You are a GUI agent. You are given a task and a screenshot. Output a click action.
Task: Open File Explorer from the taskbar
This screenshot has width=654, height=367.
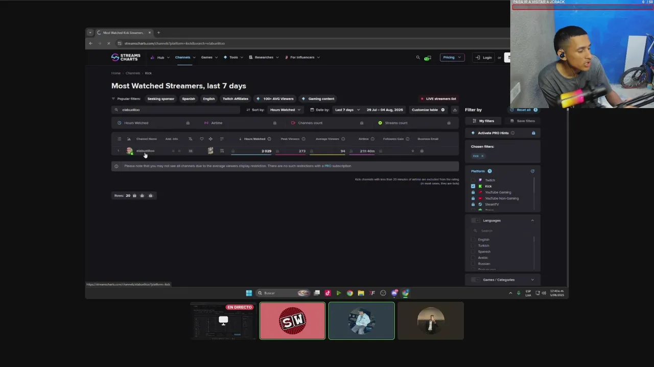pyautogui.click(x=361, y=293)
